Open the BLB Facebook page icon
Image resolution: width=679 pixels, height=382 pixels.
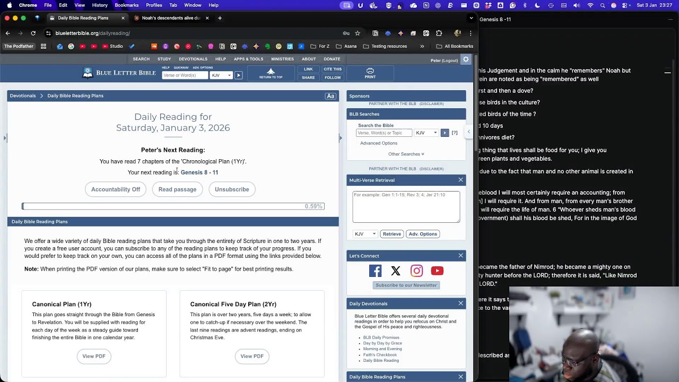point(375,271)
